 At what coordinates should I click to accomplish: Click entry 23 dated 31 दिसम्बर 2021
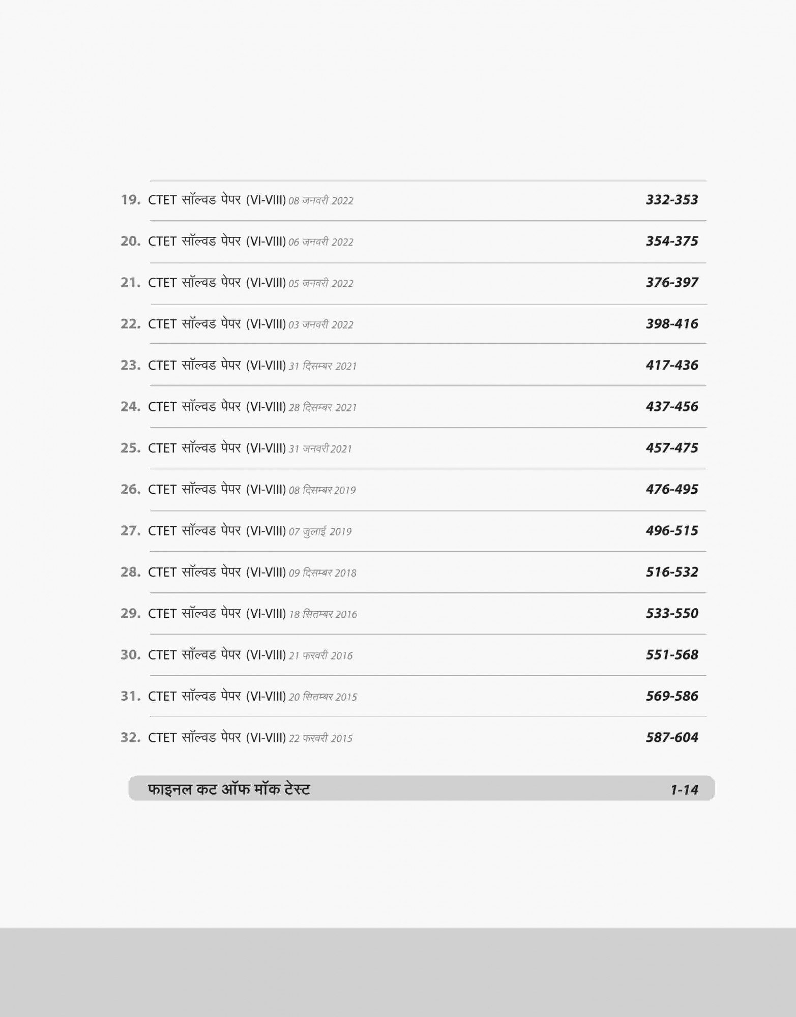(x=238, y=366)
